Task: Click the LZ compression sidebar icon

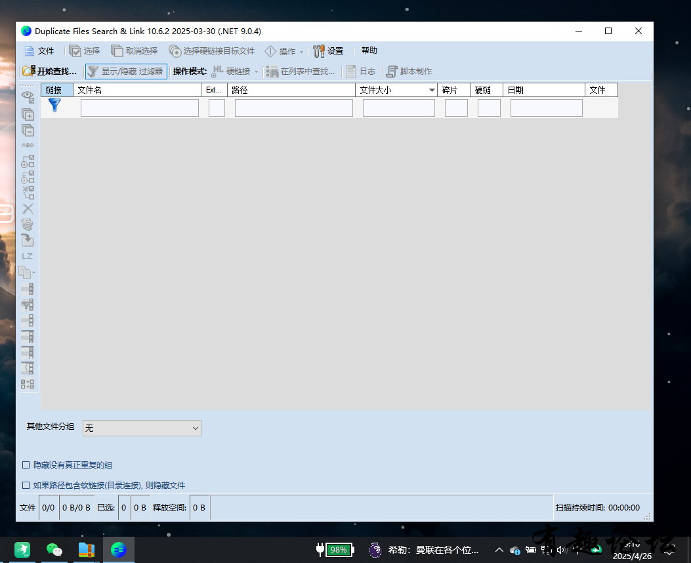Action: [x=28, y=257]
